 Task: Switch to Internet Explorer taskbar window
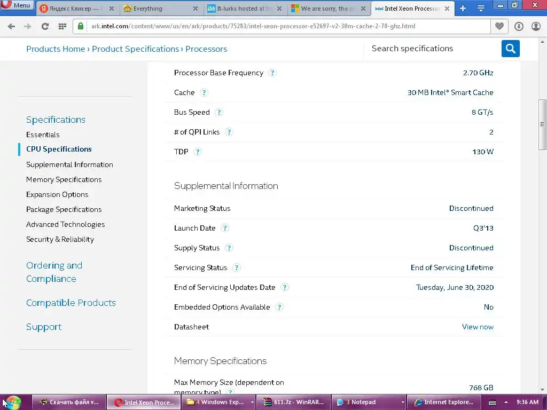[x=444, y=402]
